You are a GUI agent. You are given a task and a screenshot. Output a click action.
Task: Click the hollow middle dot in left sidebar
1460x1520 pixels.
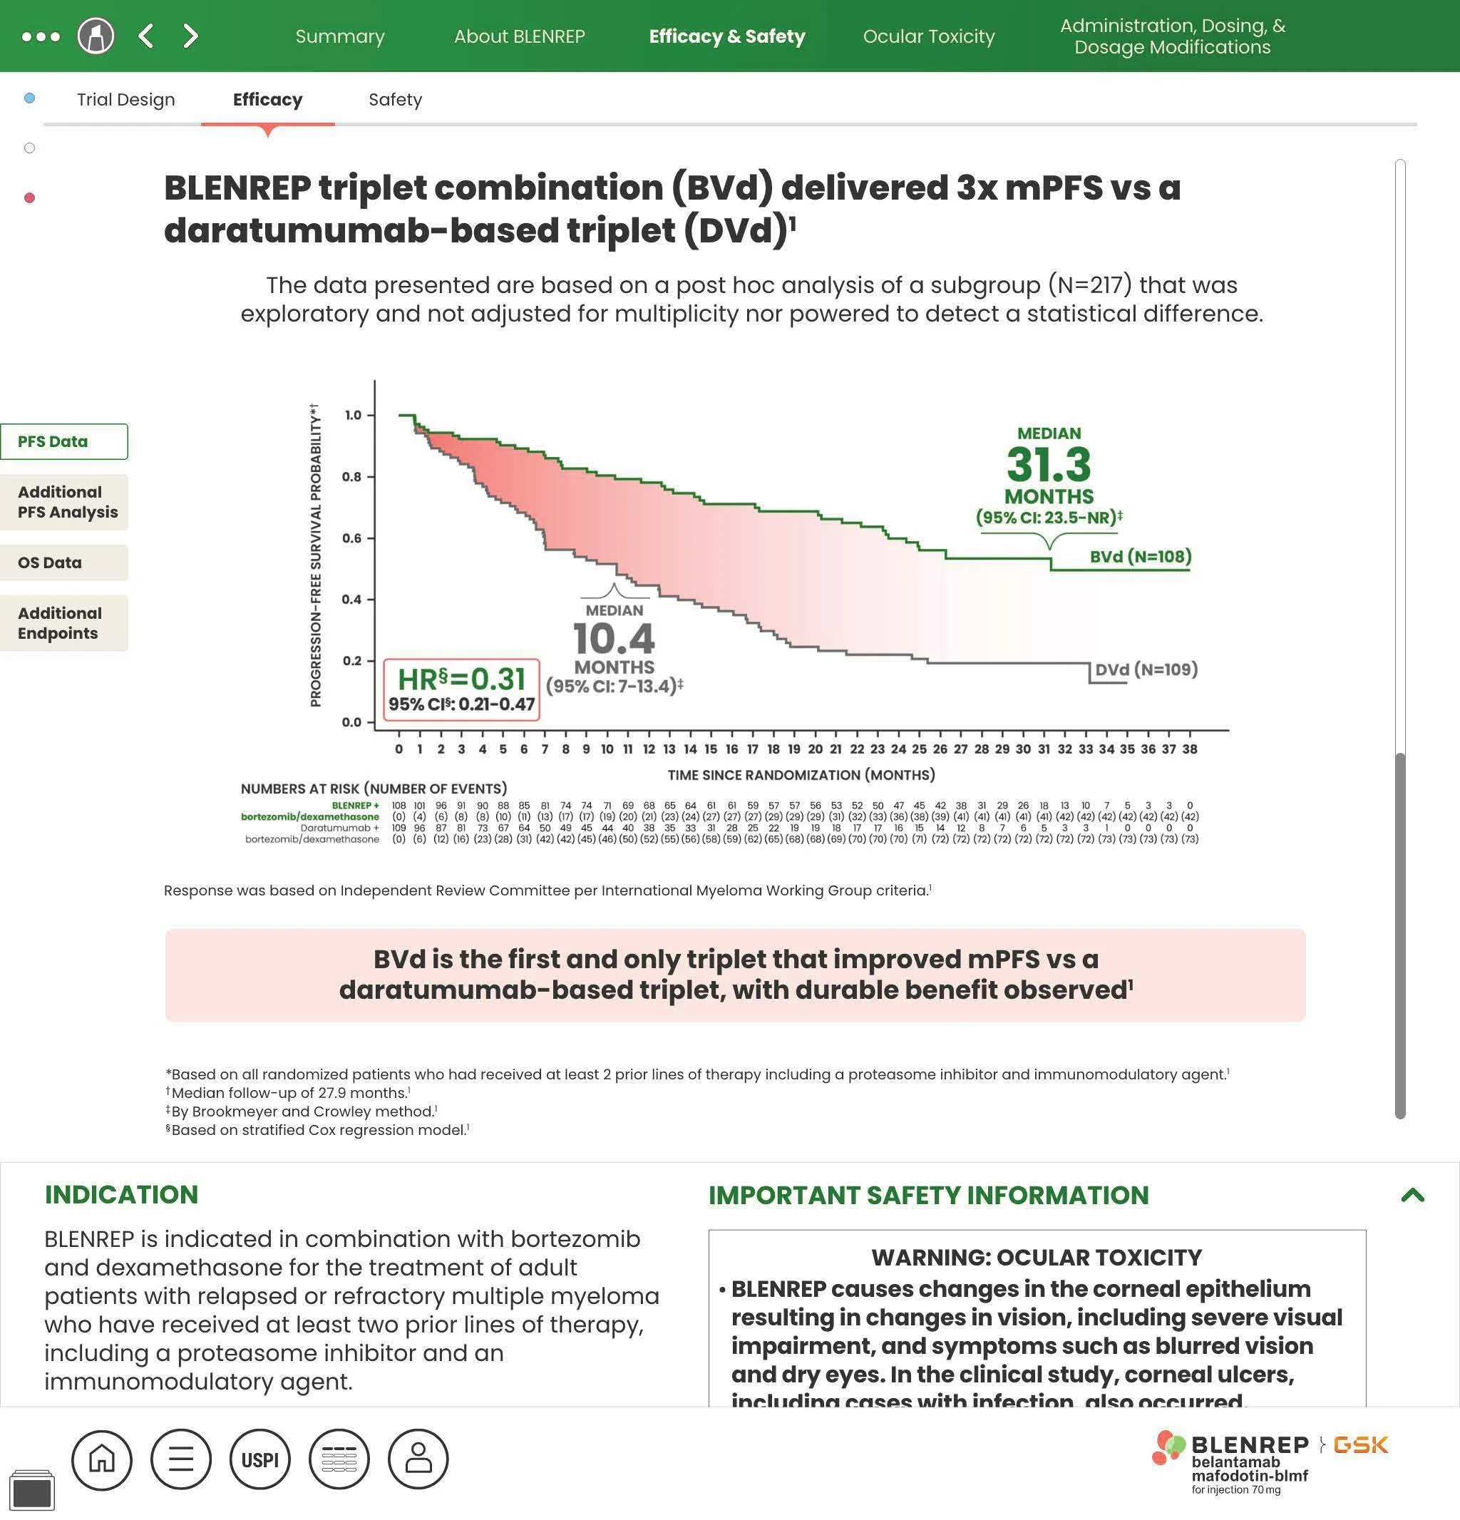click(29, 148)
